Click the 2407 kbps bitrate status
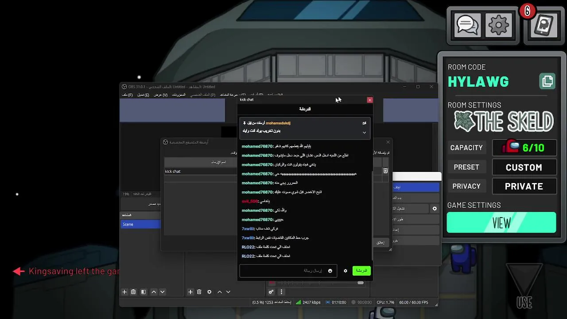This screenshot has height=319, width=567. click(x=308, y=302)
